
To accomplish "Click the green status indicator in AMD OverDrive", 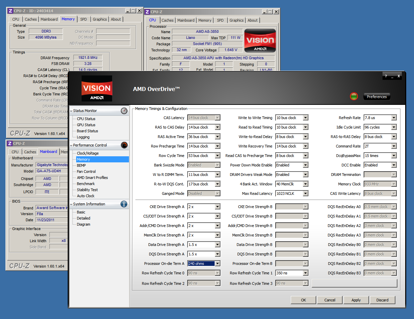I will pos(354,97).
